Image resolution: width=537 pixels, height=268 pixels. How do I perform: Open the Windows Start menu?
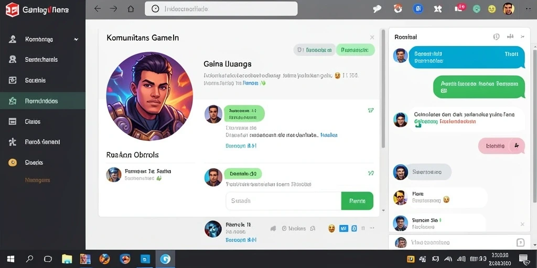coord(11,259)
